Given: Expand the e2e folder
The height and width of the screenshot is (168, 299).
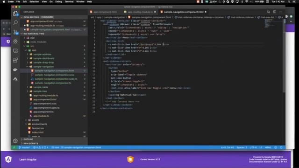Looking at the screenshot, I should click(24, 38).
